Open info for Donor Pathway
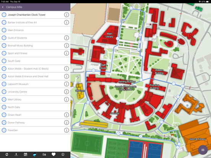211x158 pixels. tap(67, 123)
